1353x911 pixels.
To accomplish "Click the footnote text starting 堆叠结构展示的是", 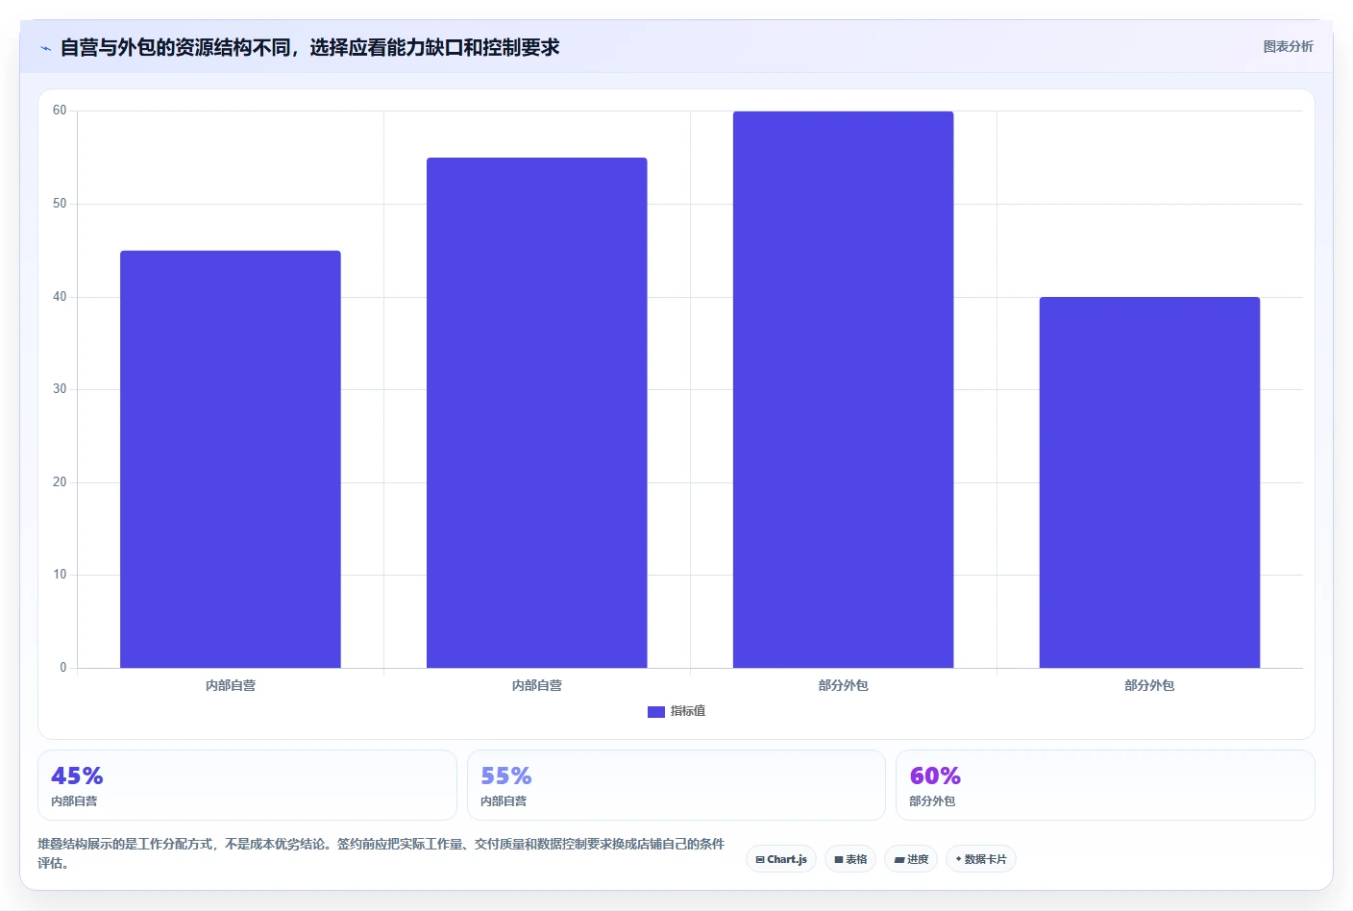I will [381, 853].
